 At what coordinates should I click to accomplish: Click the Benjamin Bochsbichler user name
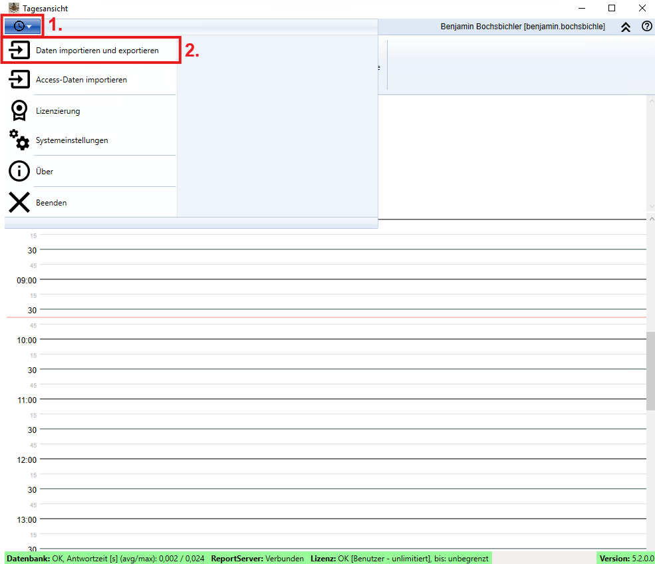[x=523, y=27]
